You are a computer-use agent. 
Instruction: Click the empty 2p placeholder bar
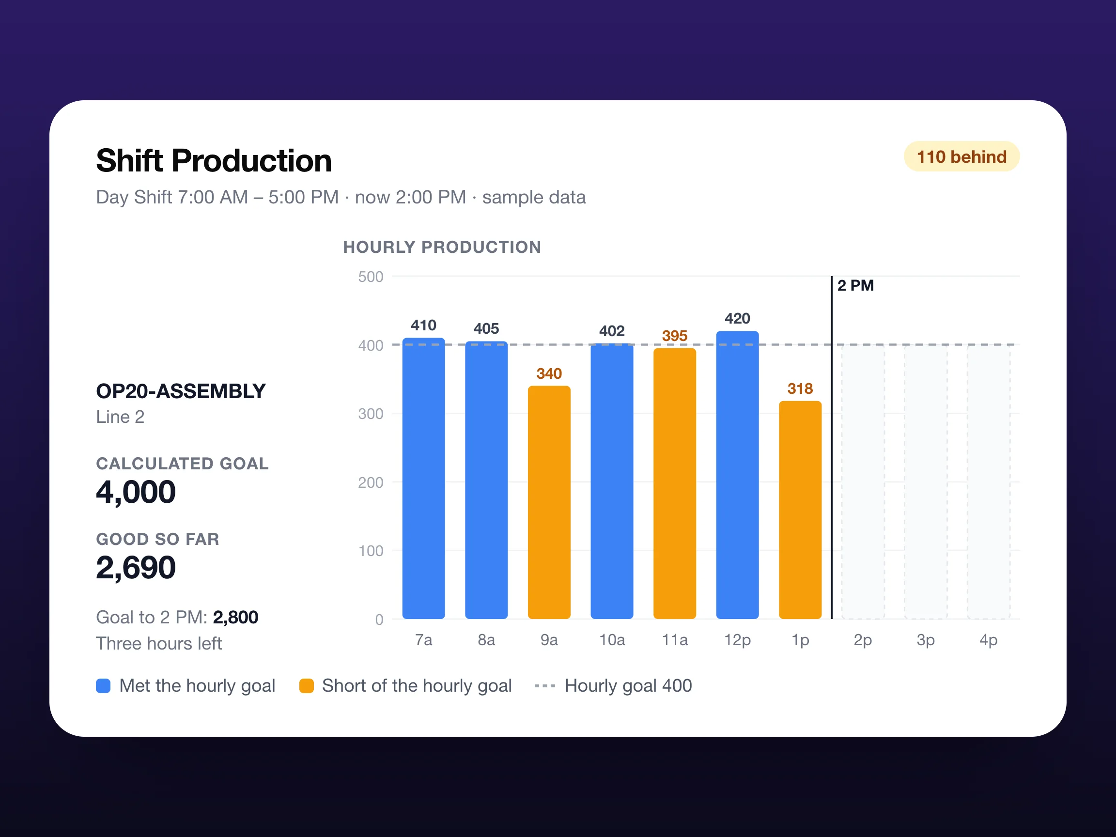pyautogui.click(x=863, y=482)
